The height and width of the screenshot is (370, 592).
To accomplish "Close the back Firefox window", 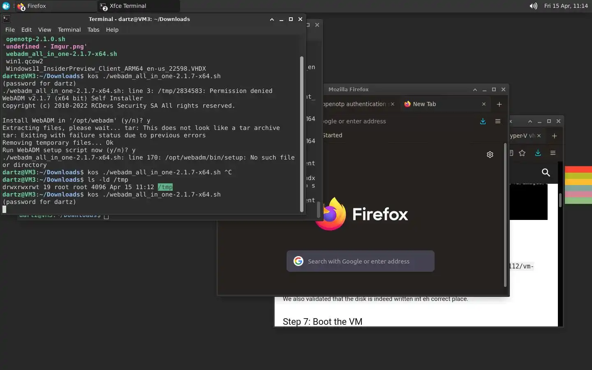I will pos(558,121).
